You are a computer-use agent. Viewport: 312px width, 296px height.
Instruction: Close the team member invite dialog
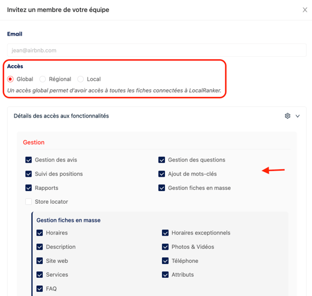pyautogui.click(x=305, y=10)
